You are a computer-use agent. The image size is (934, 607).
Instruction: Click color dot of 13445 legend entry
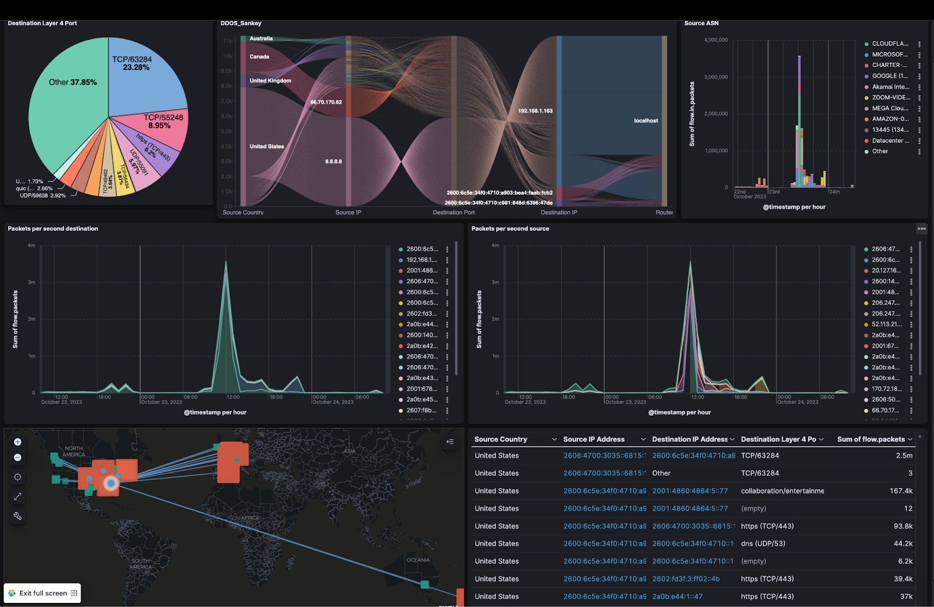(866, 130)
